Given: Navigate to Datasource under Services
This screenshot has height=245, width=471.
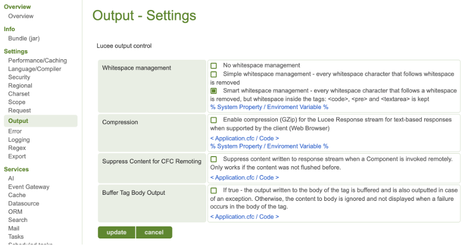Looking at the screenshot, I should pyautogui.click(x=24, y=203).
